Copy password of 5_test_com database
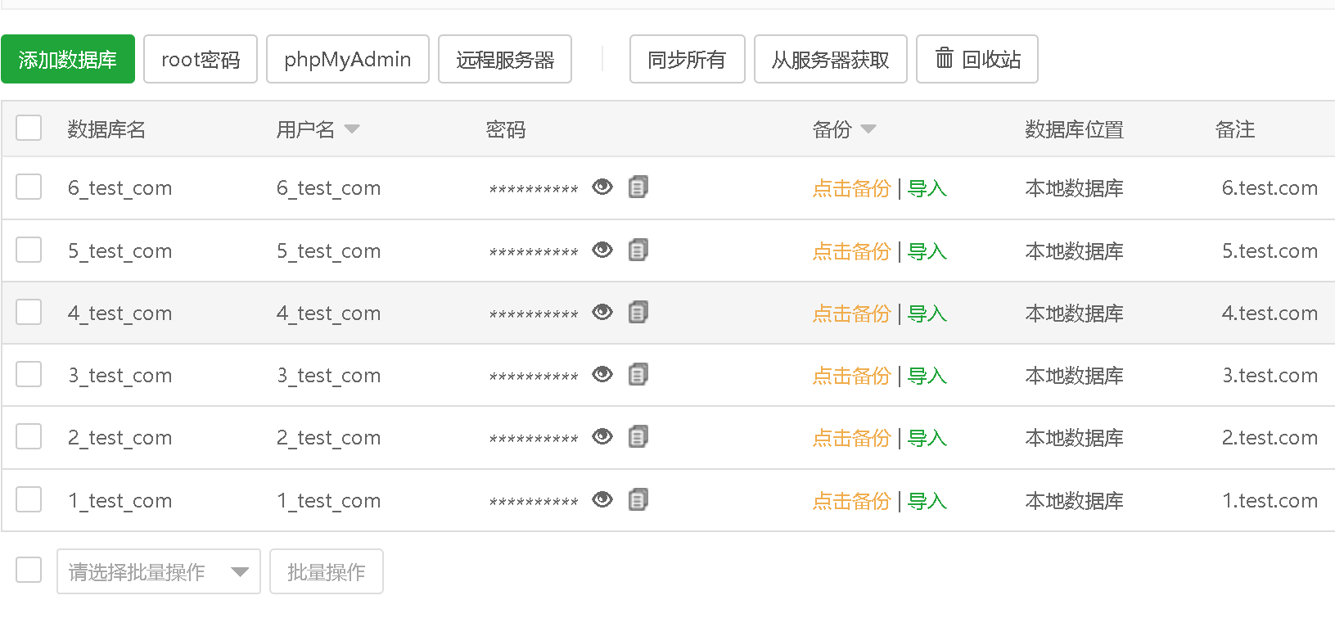 click(638, 250)
